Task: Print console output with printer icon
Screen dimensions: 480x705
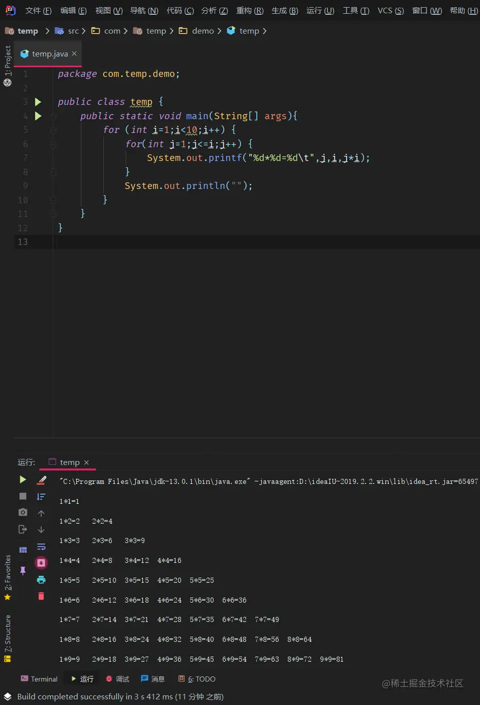Action: [41, 580]
